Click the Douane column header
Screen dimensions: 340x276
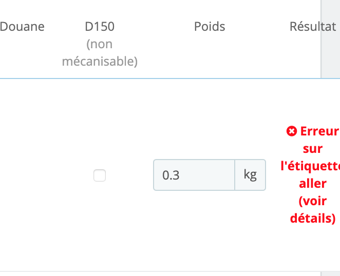pos(23,27)
